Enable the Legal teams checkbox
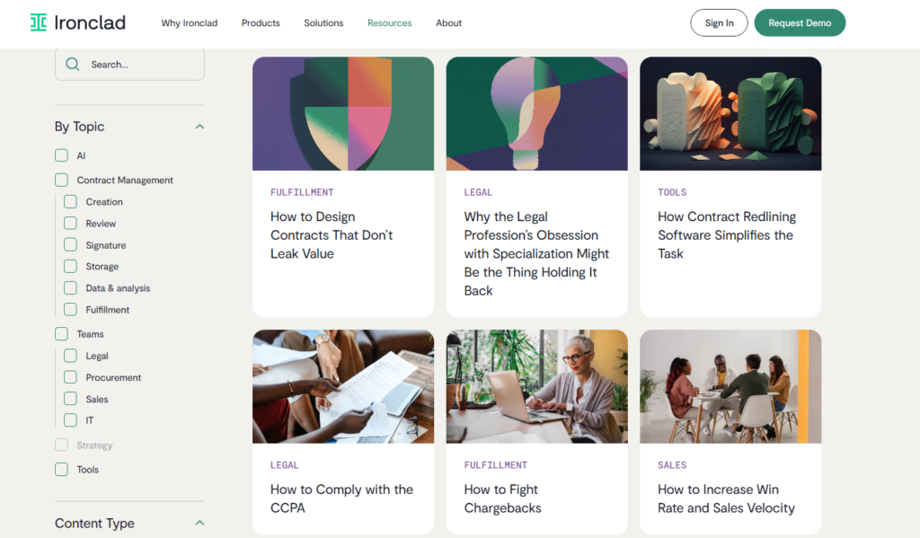Screen dimensions: 920x538 coord(70,356)
